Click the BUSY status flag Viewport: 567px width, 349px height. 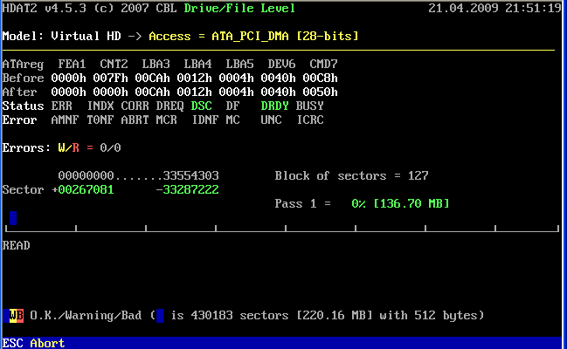point(309,106)
